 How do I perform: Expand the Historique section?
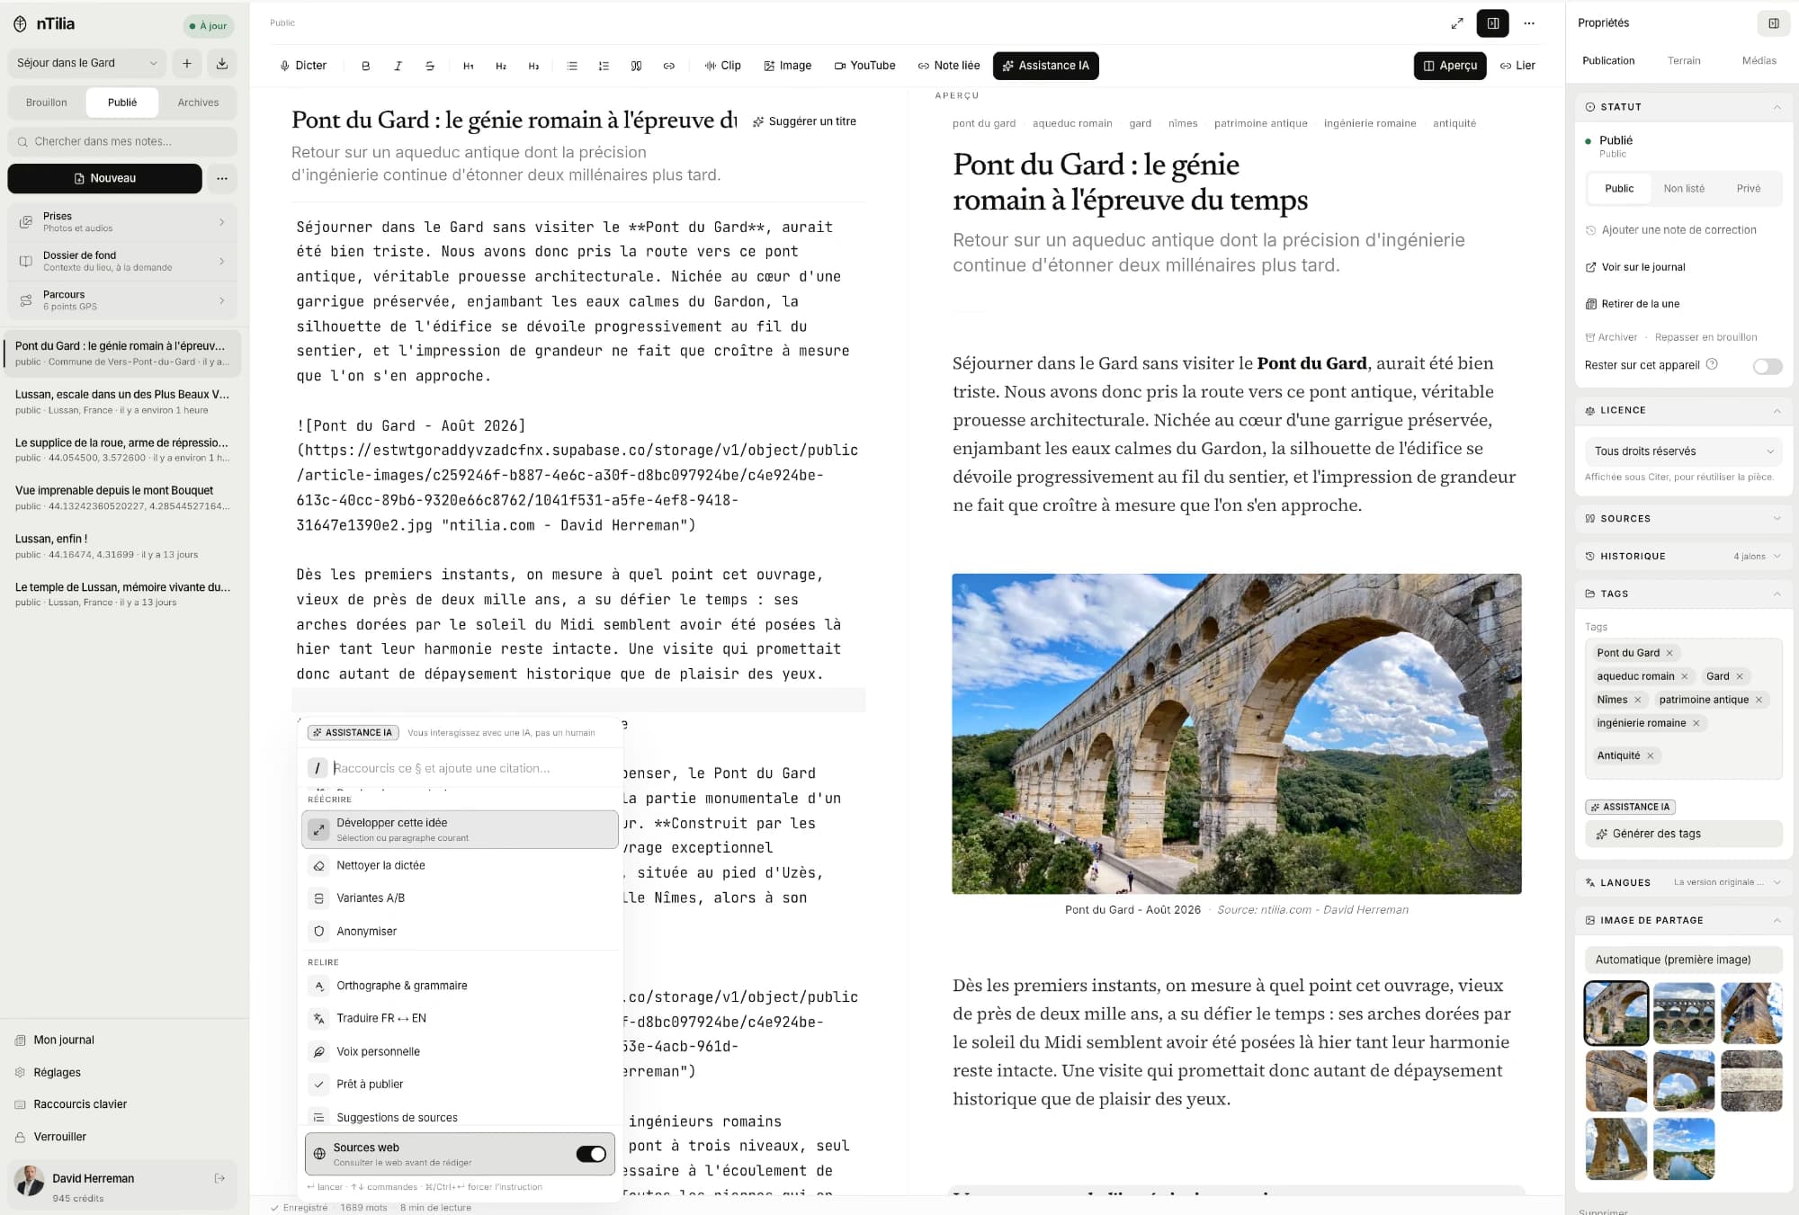1683,557
